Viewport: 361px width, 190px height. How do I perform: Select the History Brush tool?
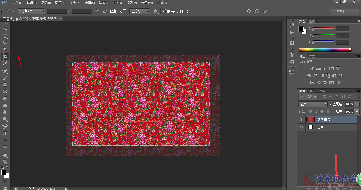point(5,92)
